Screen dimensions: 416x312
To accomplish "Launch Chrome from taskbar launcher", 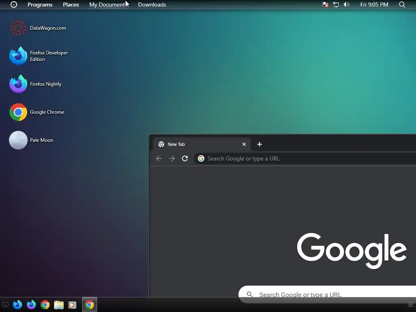I will click(45, 305).
